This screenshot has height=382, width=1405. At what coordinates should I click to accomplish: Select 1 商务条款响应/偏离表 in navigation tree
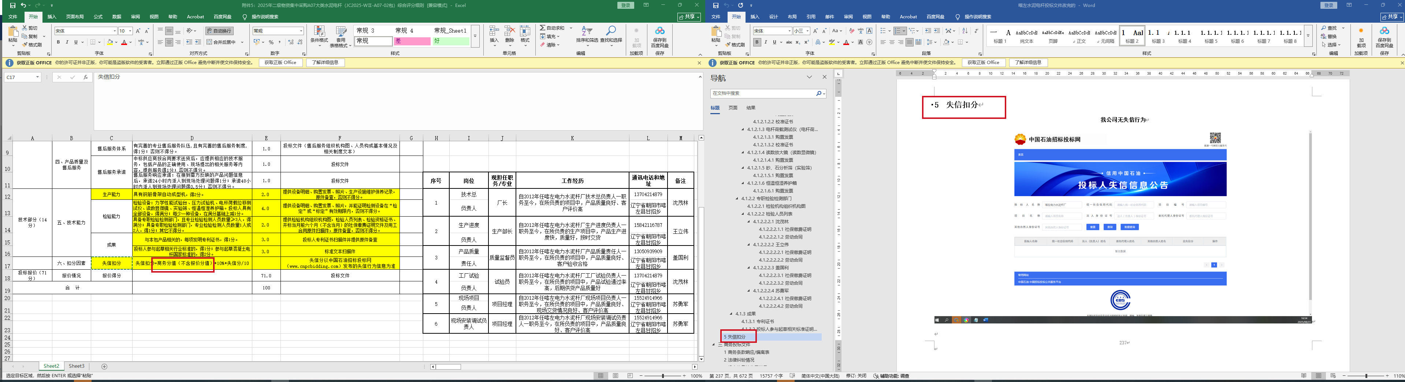747,353
